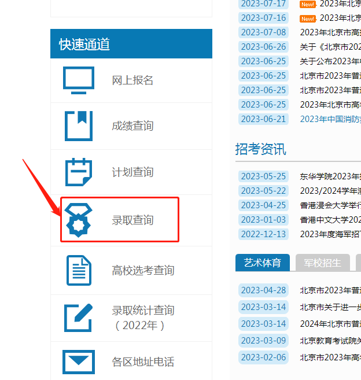
Task: Open the 2024年北京市普 announcement
Action: (x=330, y=324)
